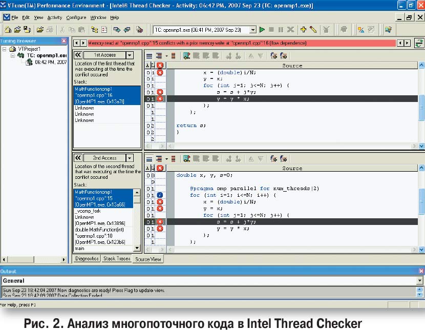Open the Configure menu
Viewport: 425px width, 330px height.
[x=76, y=17]
